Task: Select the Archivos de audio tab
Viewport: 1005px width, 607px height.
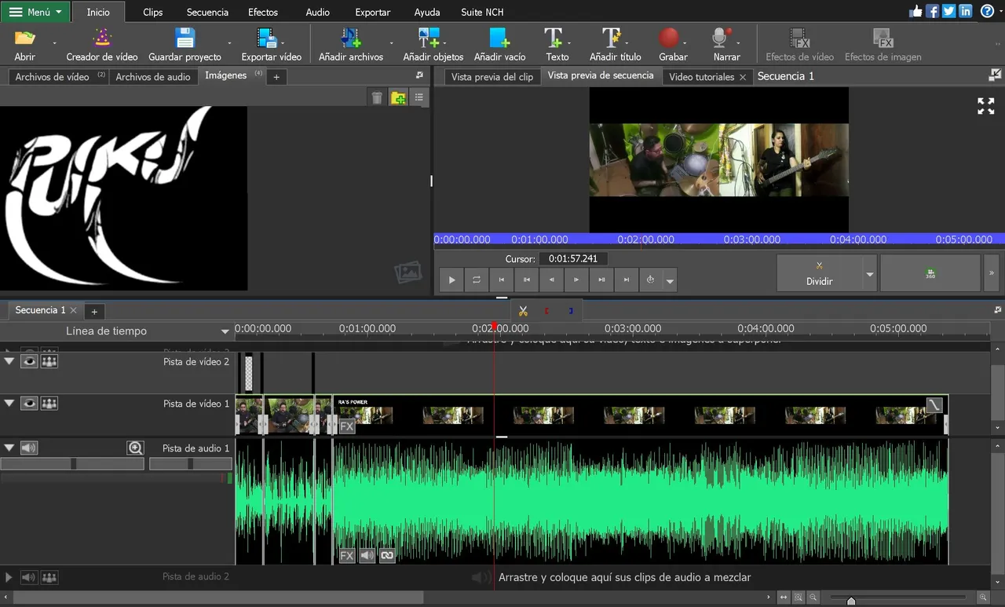Action: pyautogui.click(x=153, y=77)
